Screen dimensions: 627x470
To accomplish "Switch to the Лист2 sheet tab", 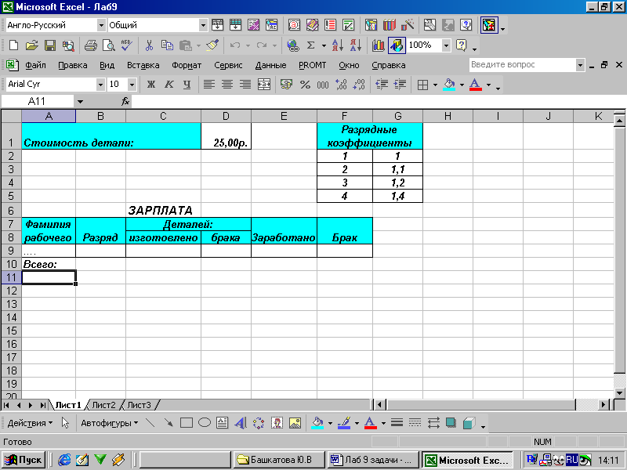I will click(x=103, y=405).
